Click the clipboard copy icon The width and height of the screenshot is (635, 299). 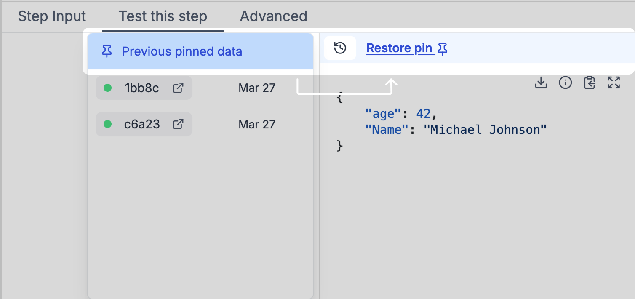(x=590, y=83)
